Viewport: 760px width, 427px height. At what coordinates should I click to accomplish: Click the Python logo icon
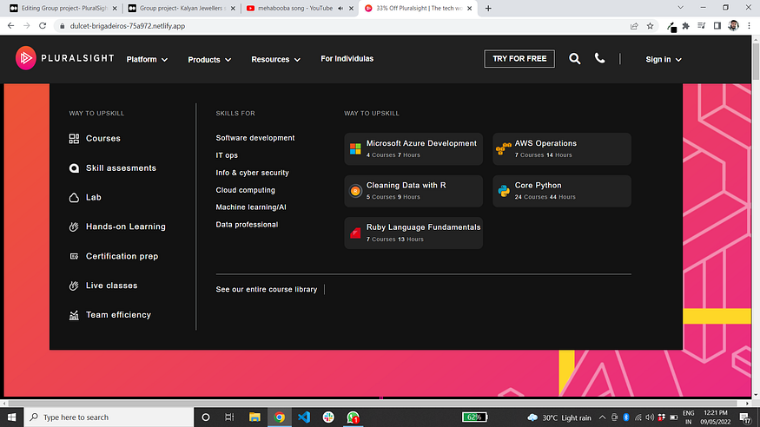(504, 191)
